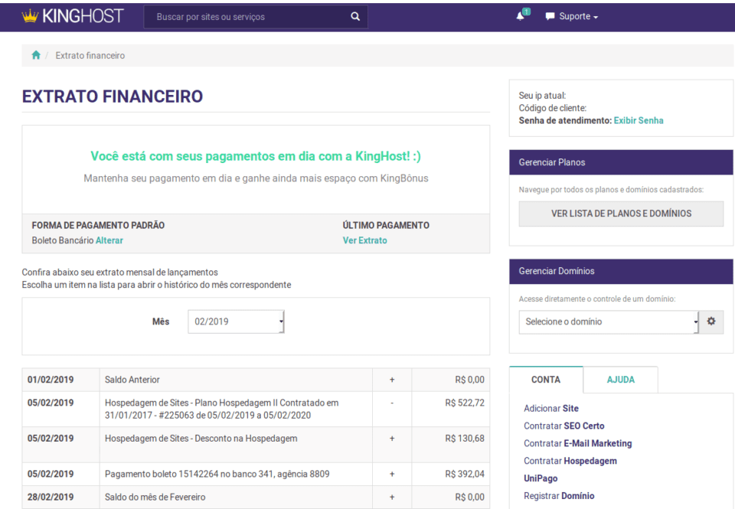Click the Registrar Domínio link
Screen dimensions: 735x509
[x=559, y=496]
